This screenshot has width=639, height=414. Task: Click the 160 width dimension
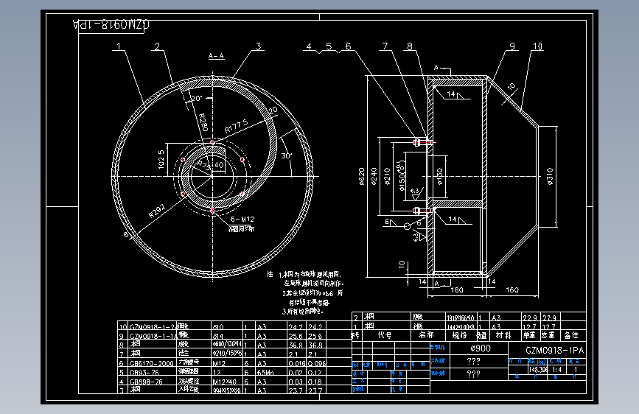pos(512,290)
